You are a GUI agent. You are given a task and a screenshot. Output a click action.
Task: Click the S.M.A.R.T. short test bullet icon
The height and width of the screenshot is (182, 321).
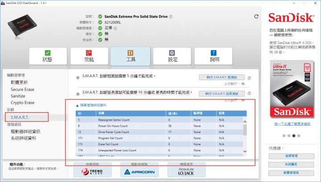coord(78,77)
